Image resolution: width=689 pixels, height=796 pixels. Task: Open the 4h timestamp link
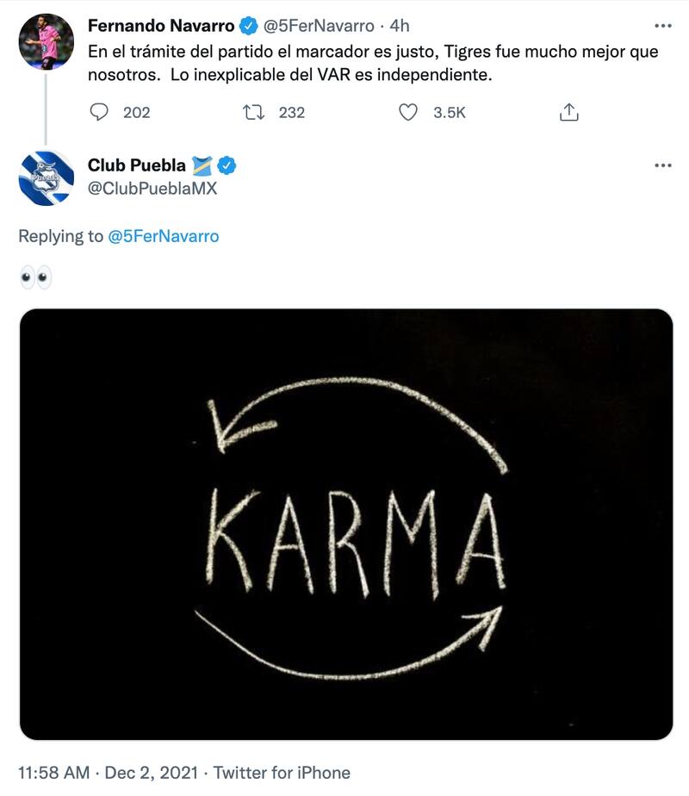397,27
